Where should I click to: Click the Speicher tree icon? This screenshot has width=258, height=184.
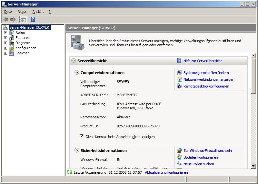[12, 53]
